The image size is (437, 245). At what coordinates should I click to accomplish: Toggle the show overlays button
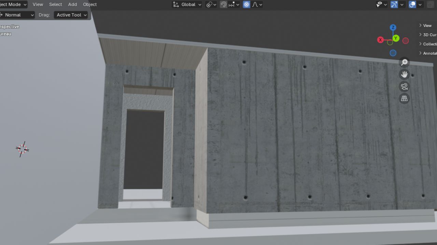click(412, 4)
